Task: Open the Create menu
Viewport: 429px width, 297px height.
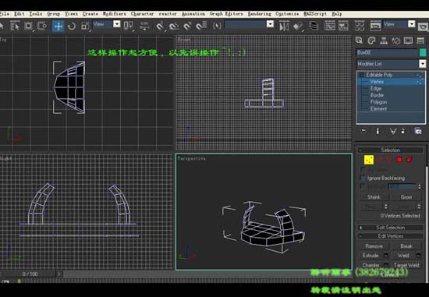Action: 90,14
